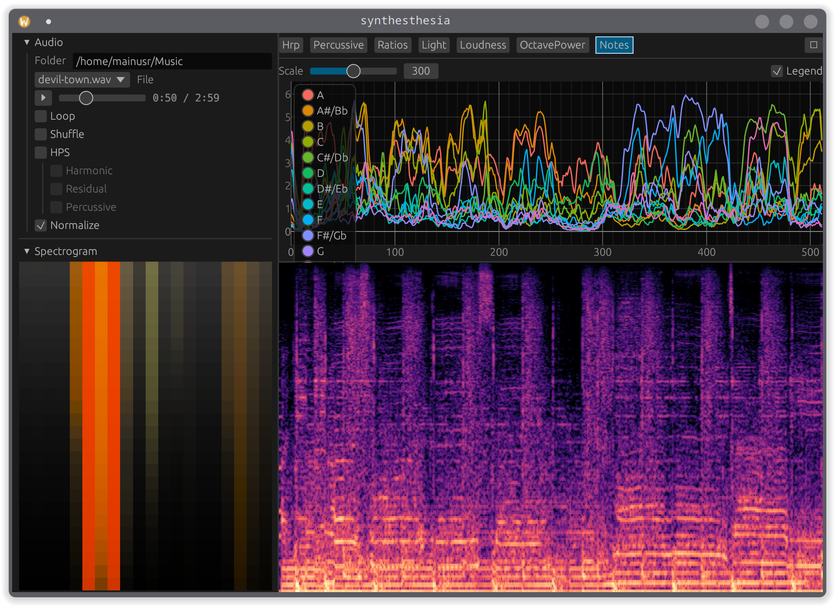Viewport: 835px width, 606px height.
Task: Click the orange W app icon
Action: click(x=24, y=21)
